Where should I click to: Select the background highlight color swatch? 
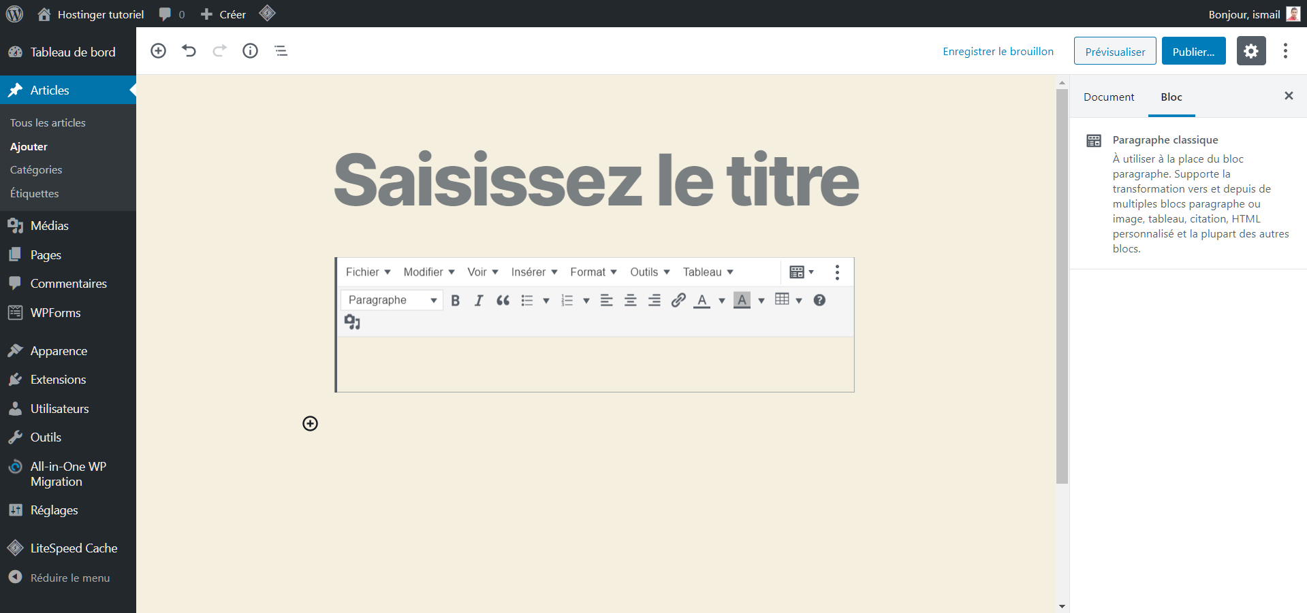coord(742,300)
